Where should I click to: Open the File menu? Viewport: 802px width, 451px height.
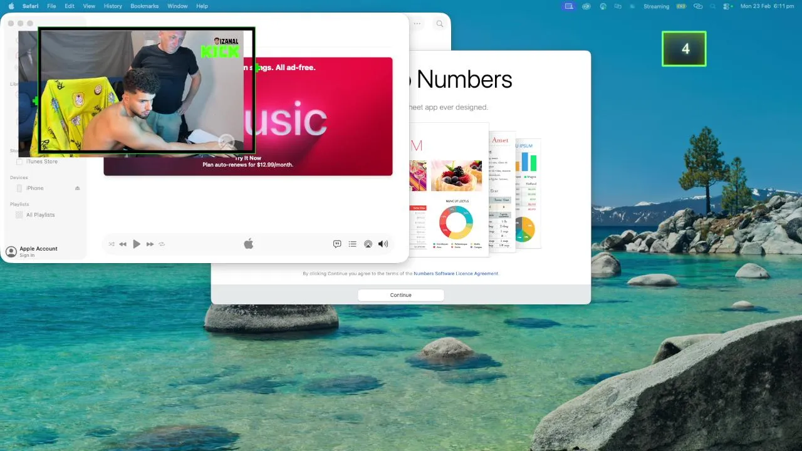click(51, 6)
